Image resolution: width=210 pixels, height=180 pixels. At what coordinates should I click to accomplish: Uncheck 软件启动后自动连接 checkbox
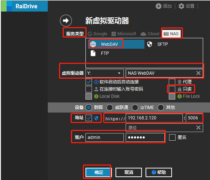(89, 82)
